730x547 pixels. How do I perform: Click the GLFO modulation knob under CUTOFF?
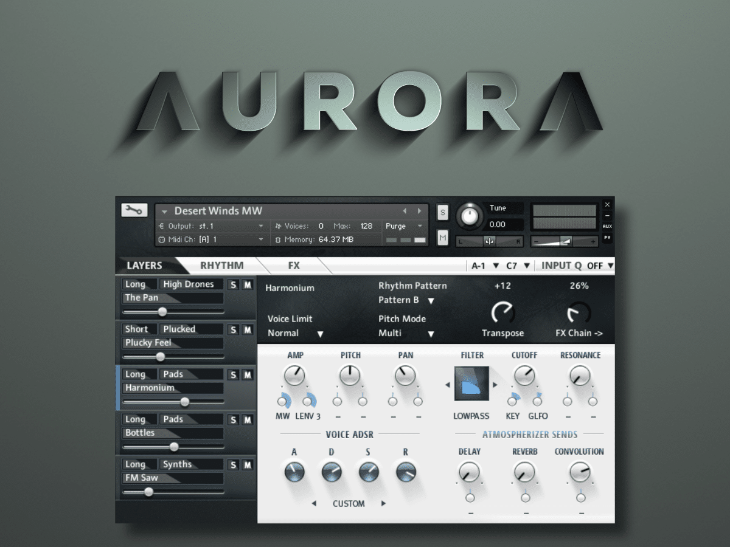coord(538,402)
